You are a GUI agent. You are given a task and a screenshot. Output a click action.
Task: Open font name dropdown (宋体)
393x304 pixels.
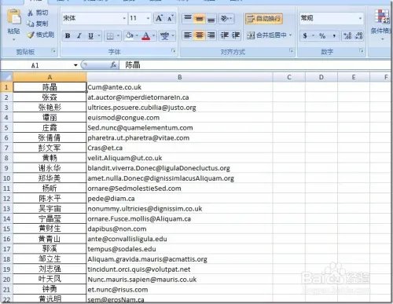pyautogui.click(x=124, y=18)
